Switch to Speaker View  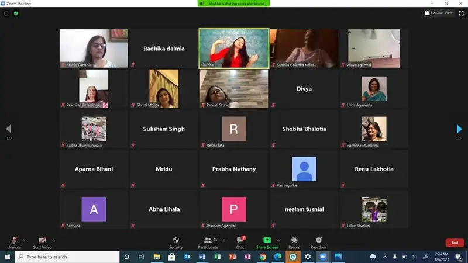(x=438, y=13)
